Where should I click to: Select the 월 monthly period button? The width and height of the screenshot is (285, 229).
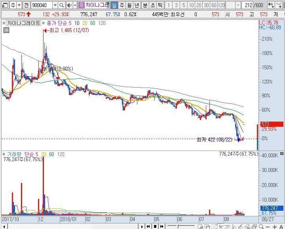[129, 5]
